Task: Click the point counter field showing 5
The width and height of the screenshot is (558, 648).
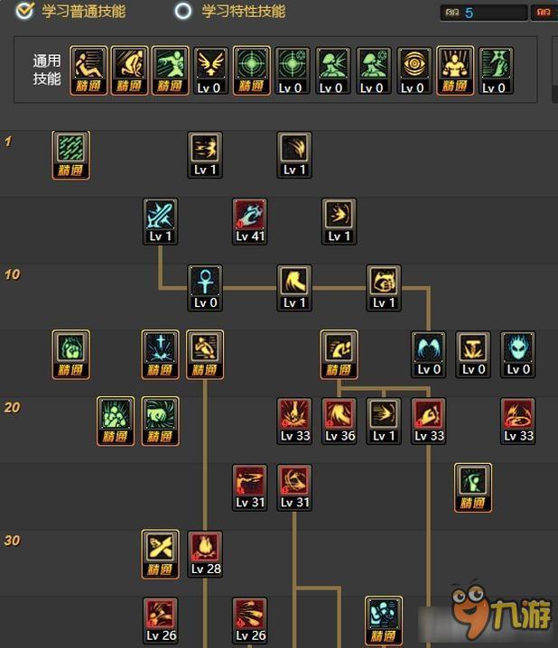Action: 484,13
